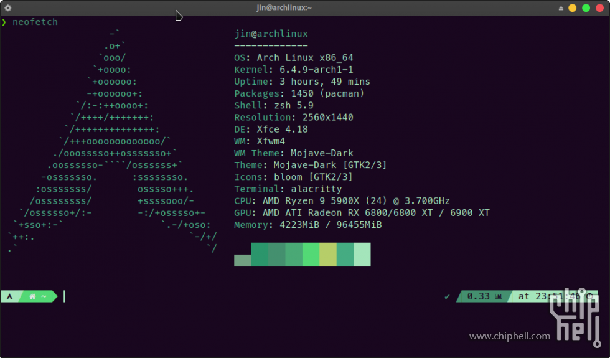Screen dimensions: 610x358
Task: Click the Arch logo prompt segment
Action: [10, 296]
